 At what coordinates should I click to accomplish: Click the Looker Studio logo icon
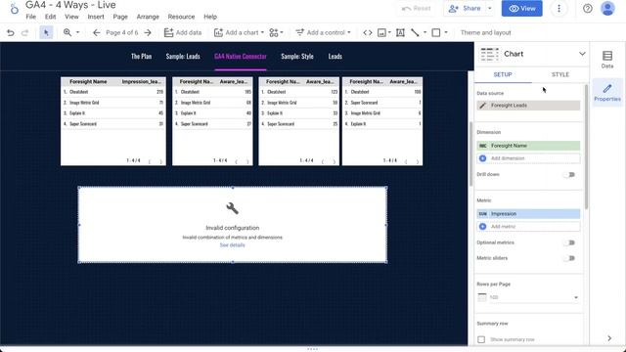(x=15, y=9)
